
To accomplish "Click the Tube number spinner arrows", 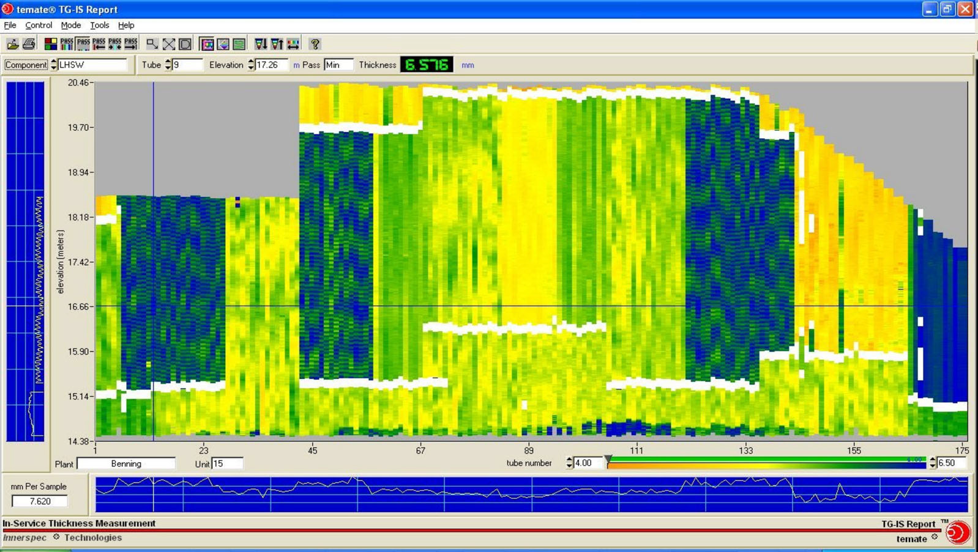I will pos(168,65).
